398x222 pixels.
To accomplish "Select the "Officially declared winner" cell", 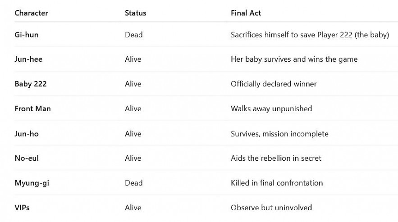I will [274, 84].
